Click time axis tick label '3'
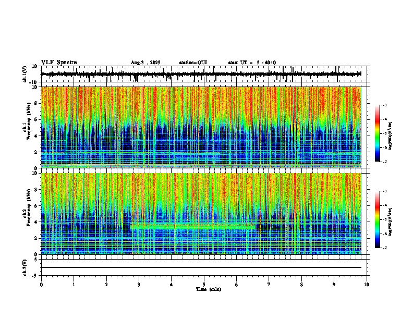This screenshot has width=413, height=319. click(x=139, y=285)
